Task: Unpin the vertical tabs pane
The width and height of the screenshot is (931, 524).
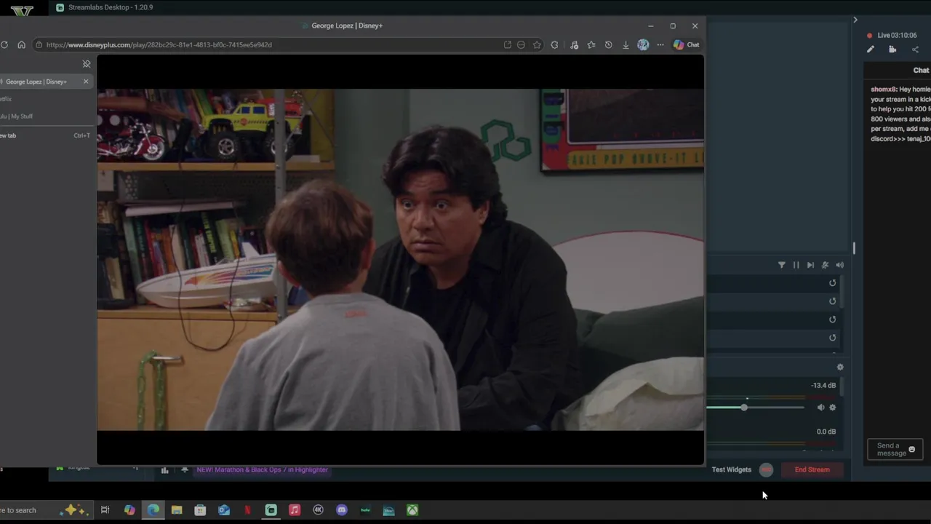Action: pos(87,64)
